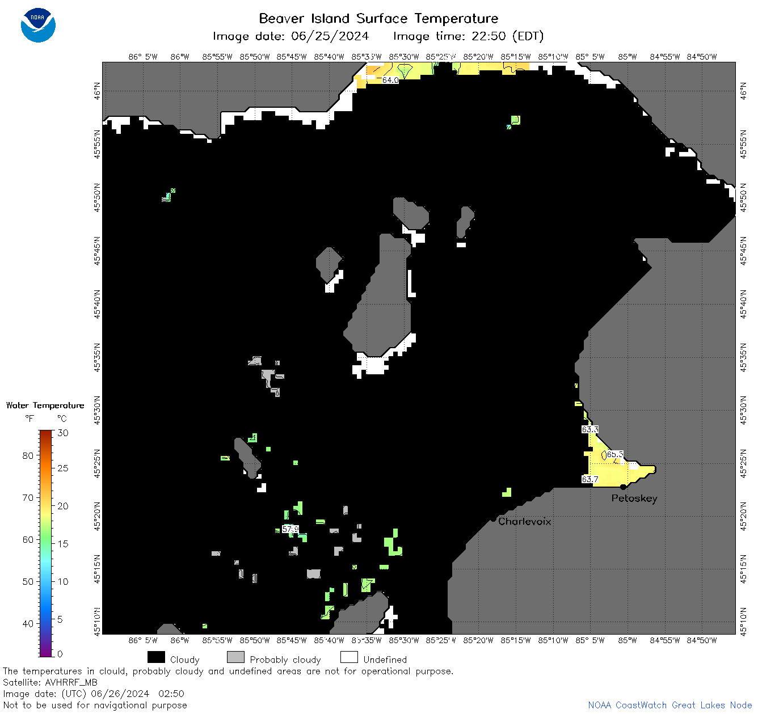This screenshot has width=758, height=714.
Task: Click the 30 °C tick label
Action: [x=63, y=433]
